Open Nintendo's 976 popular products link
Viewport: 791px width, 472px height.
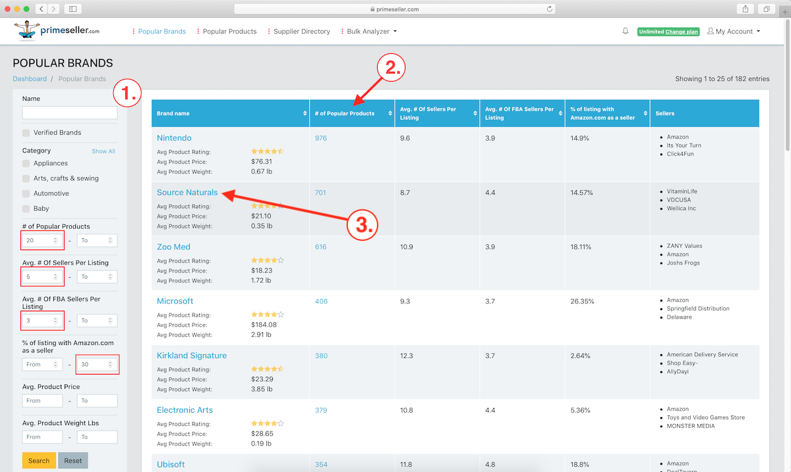[321, 138]
